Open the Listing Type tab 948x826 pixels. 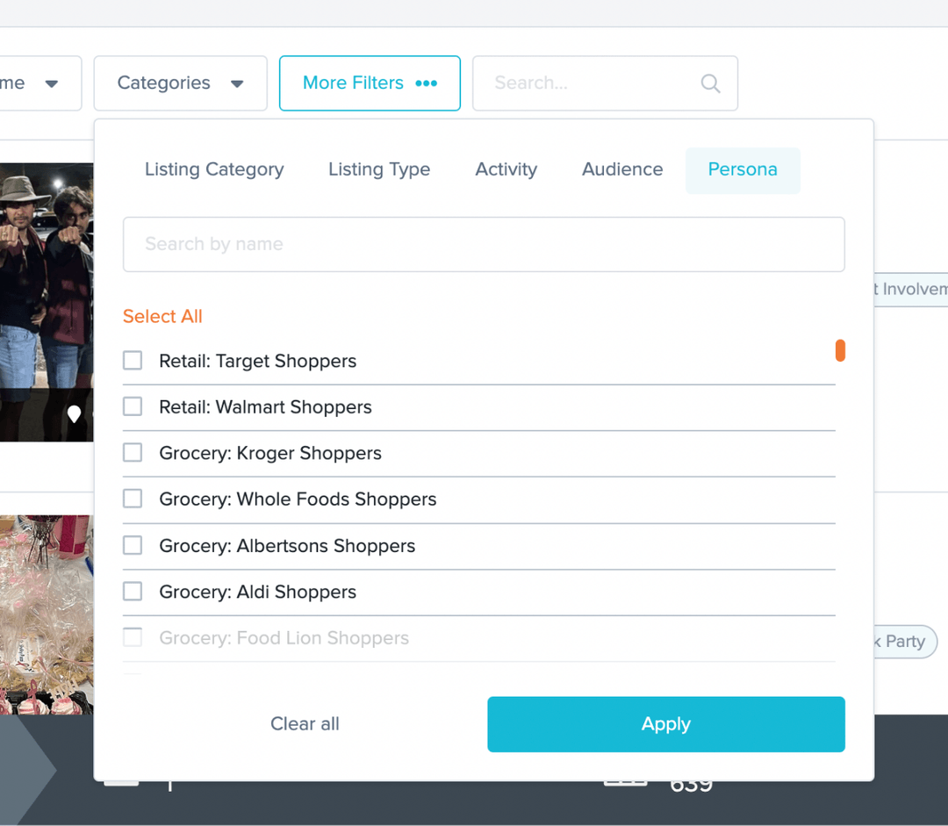click(x=379, y=169)
